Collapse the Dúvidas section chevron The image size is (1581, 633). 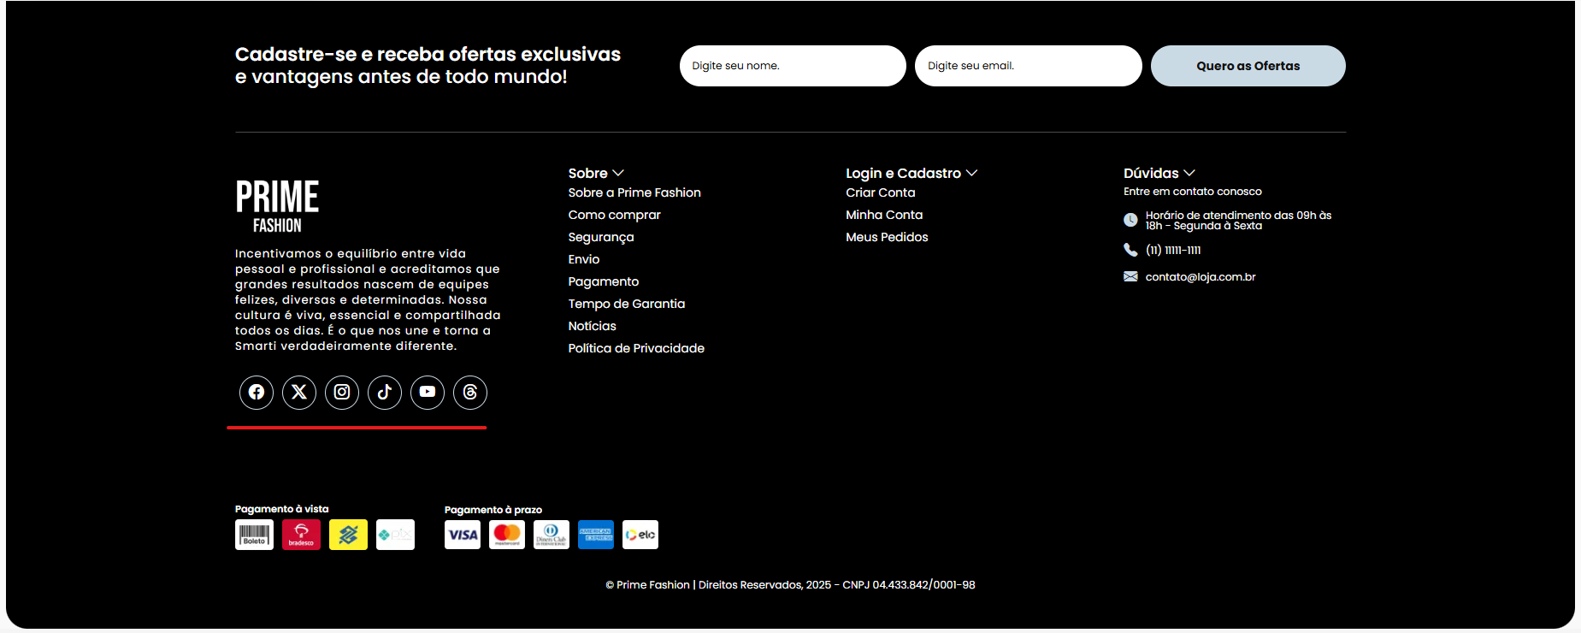coord(1189,173)
